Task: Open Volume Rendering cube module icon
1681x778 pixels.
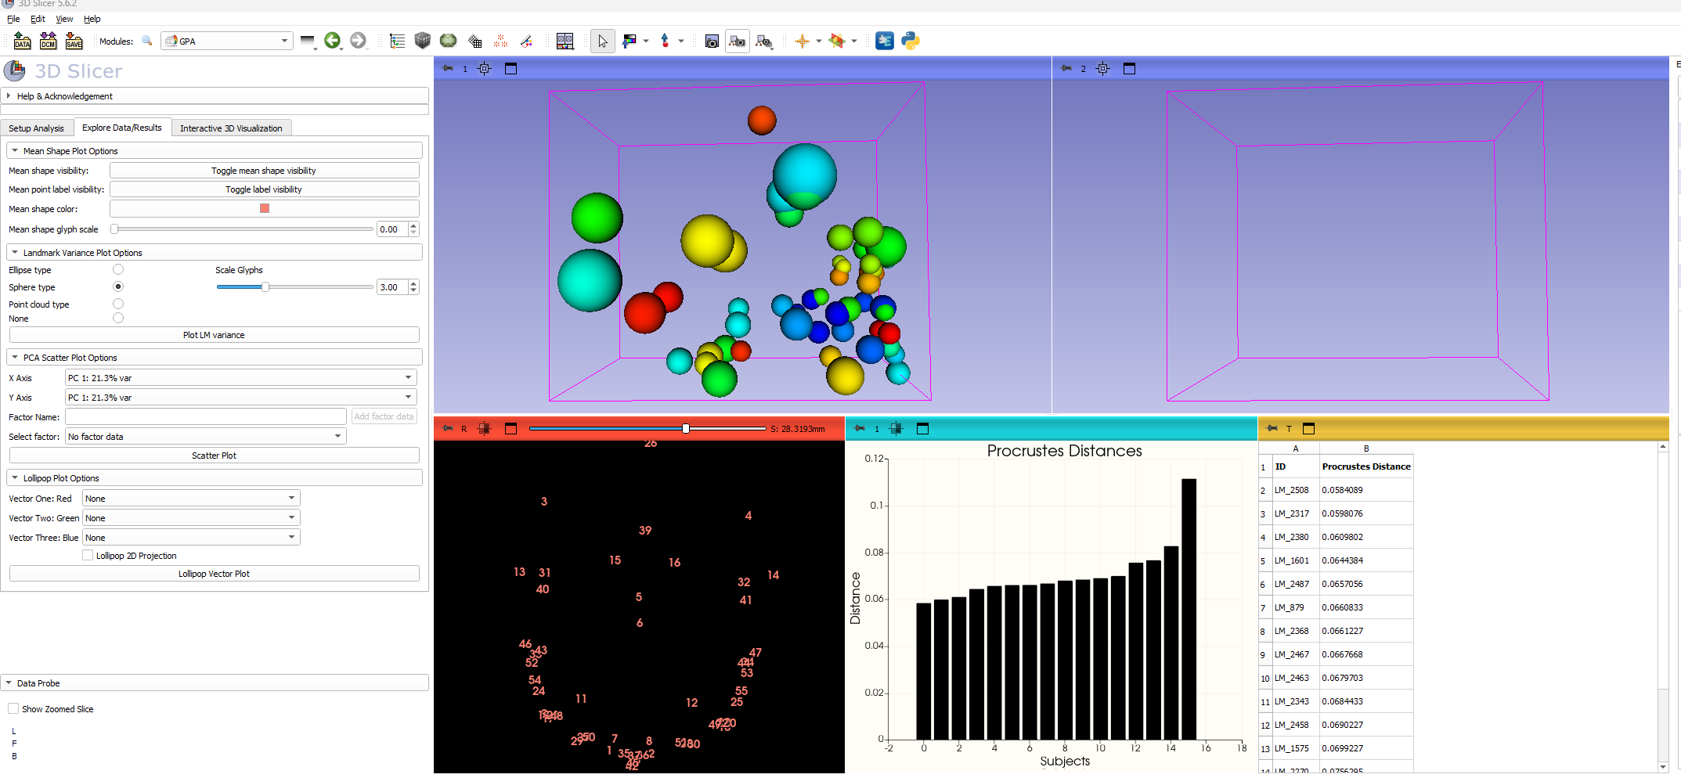Action: (x=423, y=41)
